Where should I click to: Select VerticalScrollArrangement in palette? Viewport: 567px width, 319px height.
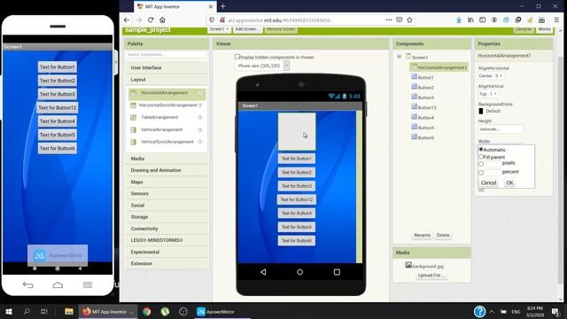(167, 142)
